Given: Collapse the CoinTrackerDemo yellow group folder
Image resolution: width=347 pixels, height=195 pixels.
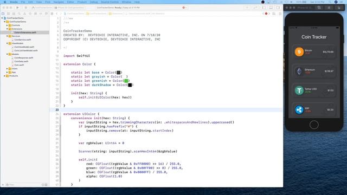Looking at the screenshot, I should (5, 22).
